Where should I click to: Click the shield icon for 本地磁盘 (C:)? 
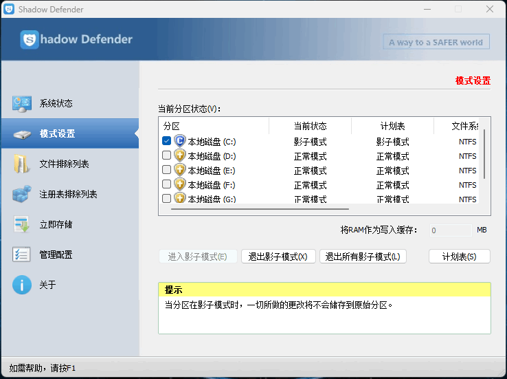point(180,141)
